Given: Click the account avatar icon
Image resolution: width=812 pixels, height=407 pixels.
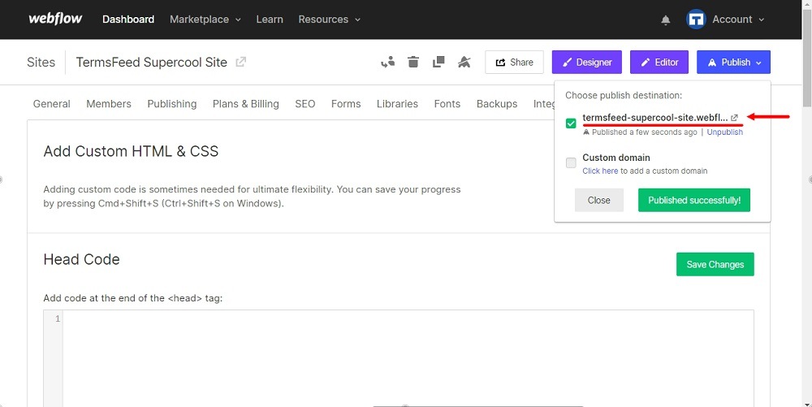Looking at the screenshot, I should [x=696, y=19].
